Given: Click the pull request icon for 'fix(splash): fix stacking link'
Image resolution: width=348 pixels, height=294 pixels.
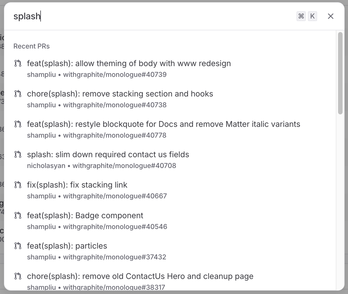Looking at the screenshot, I should point(18,185).
